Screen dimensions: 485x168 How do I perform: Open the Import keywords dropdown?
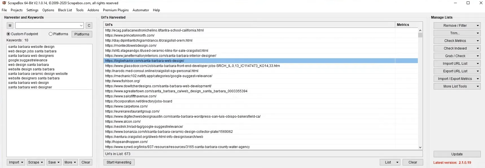[x=16, y=162]
